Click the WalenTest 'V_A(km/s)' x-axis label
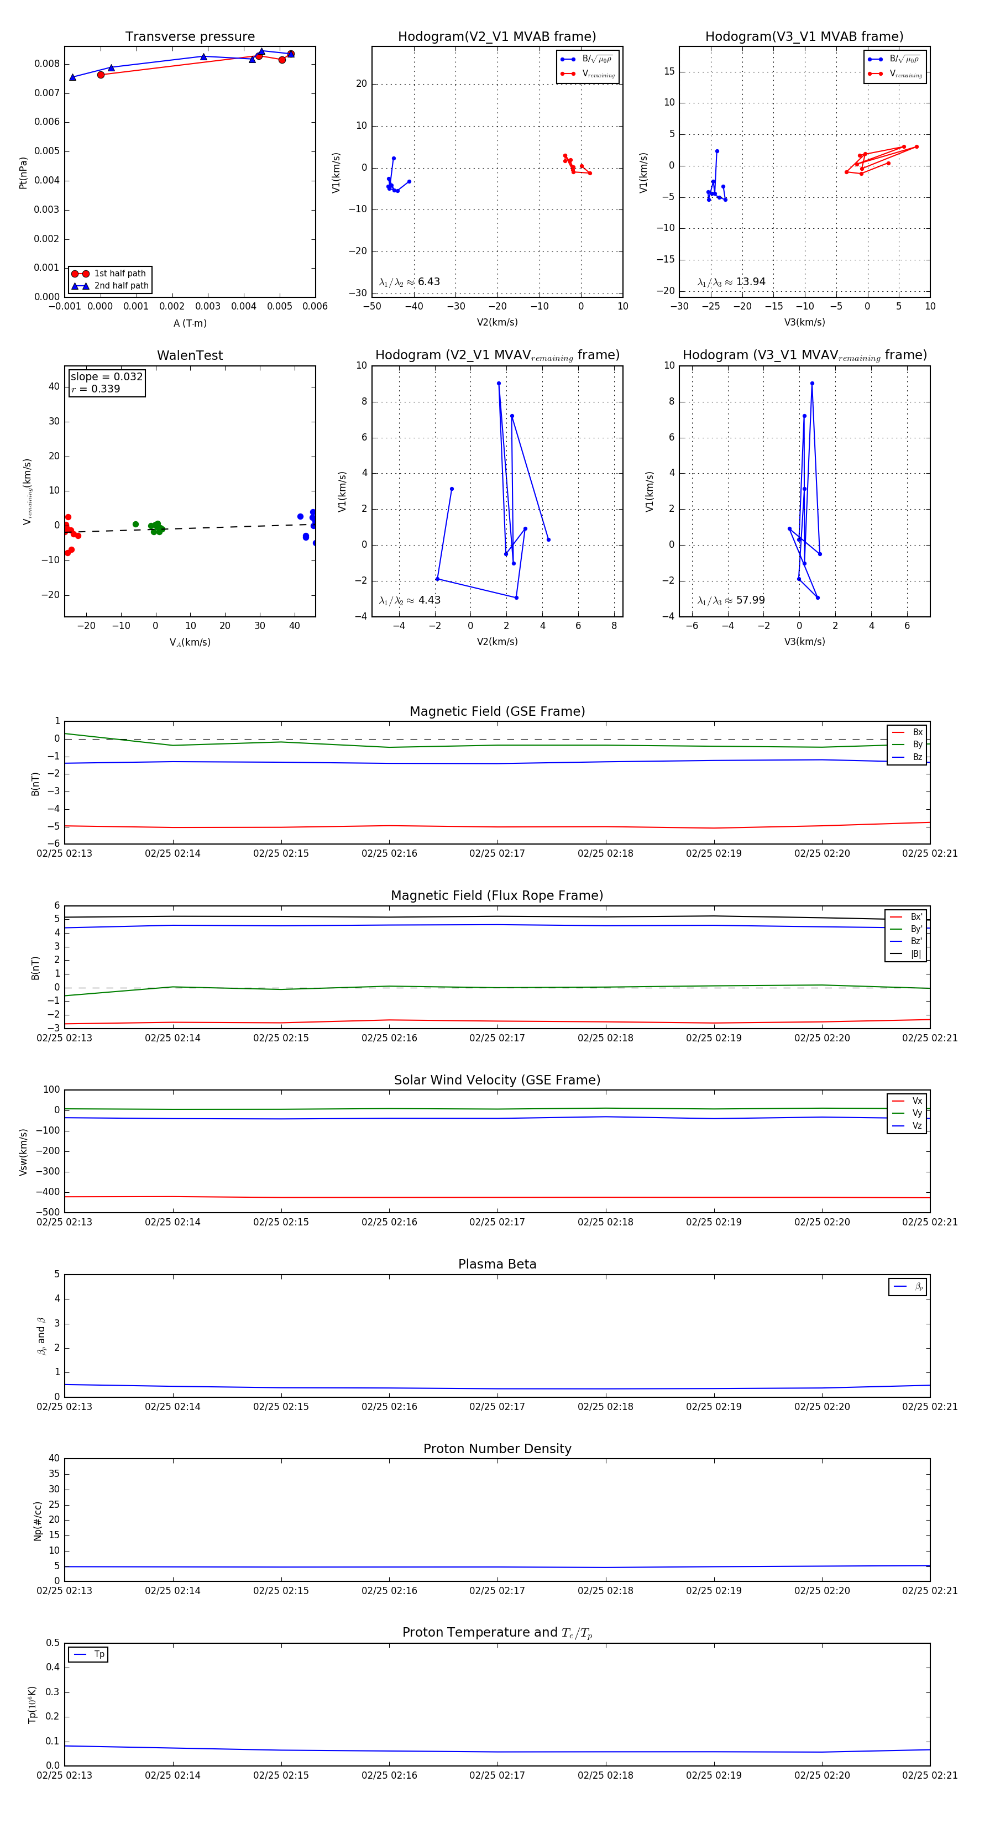The image size is (995, 1824). 190,643
